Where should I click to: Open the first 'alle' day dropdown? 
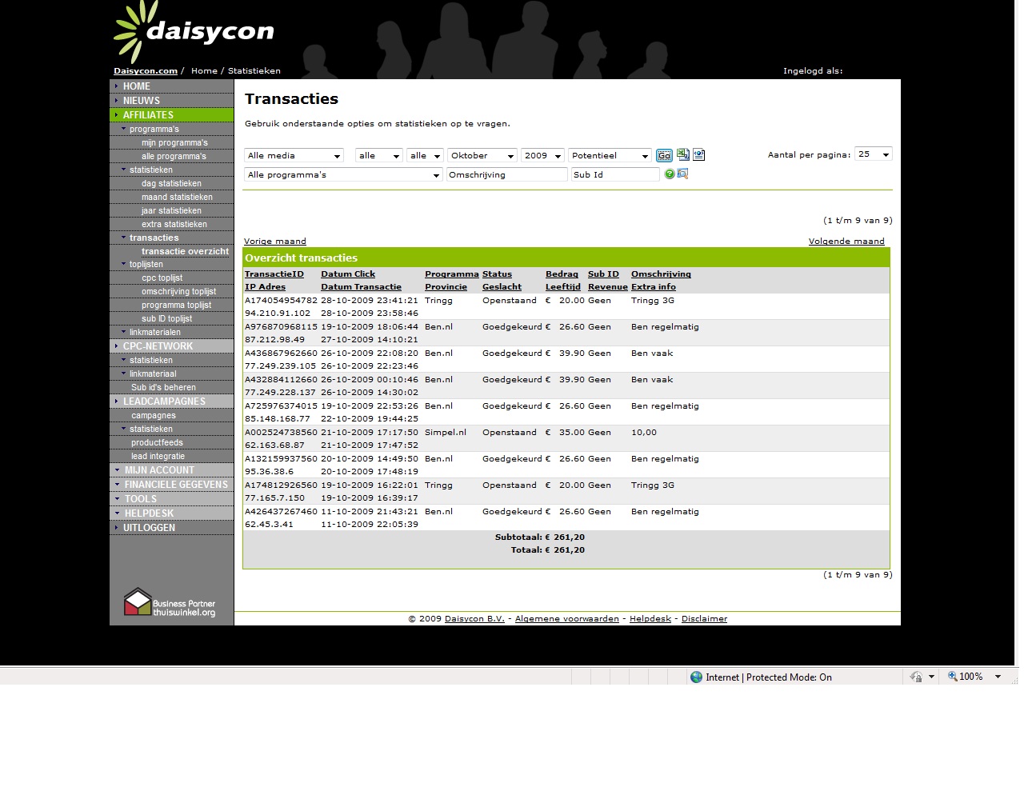pyautogui.click(x=378, y=156)
